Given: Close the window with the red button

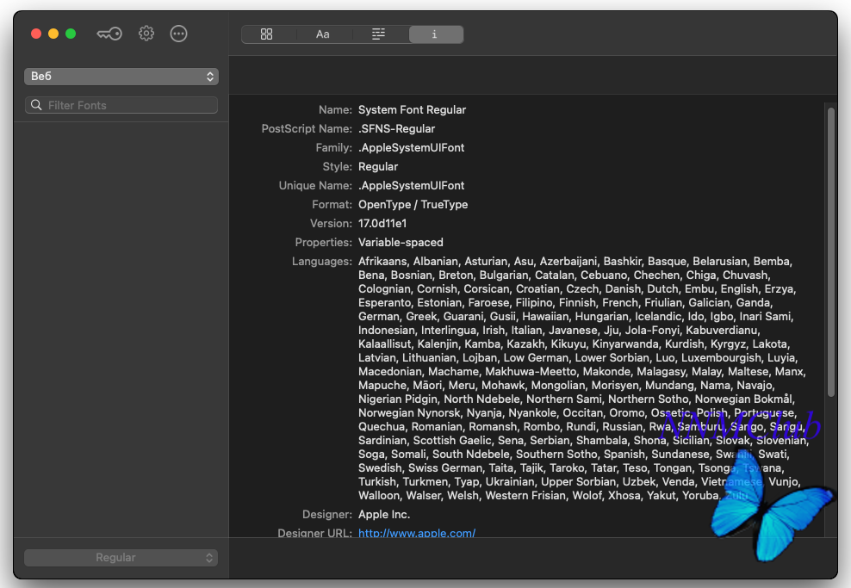Looking at the screenshot, I should [x=36, y=34].
